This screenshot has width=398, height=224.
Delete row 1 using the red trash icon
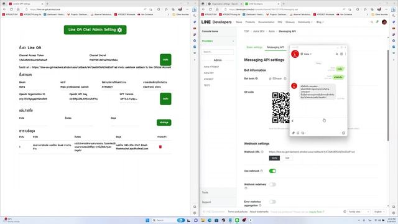pyautogui.click(x=160, y=147)
